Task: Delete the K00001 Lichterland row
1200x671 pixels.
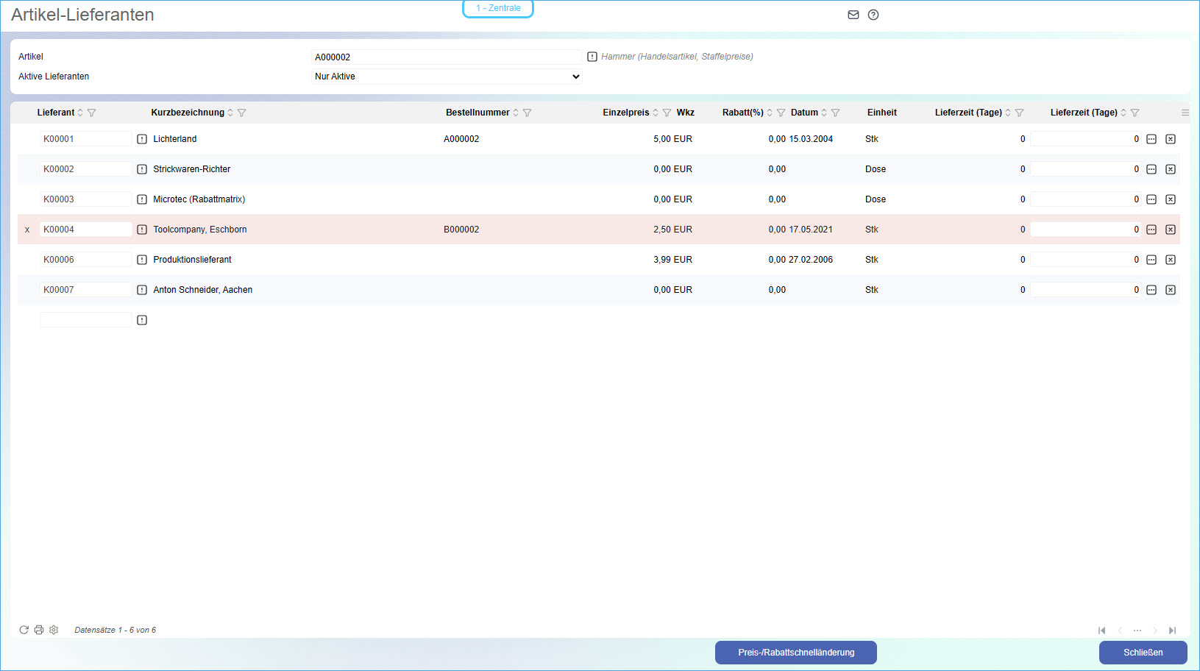Action: [1171, 139]
